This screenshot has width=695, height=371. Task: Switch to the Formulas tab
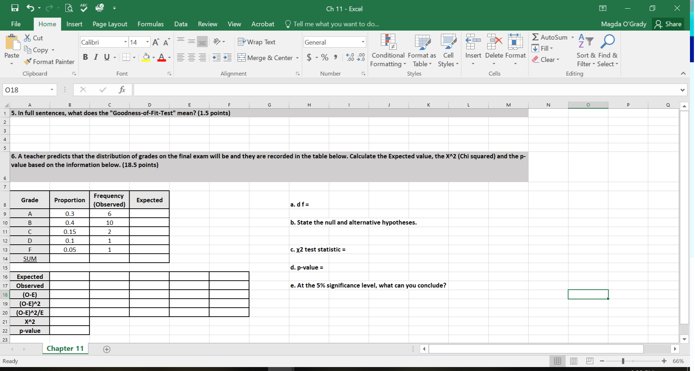pyautogui.click(x=150, y=24)
